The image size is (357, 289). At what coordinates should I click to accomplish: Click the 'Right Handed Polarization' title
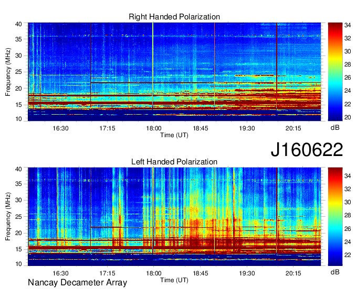coord(174,17)
